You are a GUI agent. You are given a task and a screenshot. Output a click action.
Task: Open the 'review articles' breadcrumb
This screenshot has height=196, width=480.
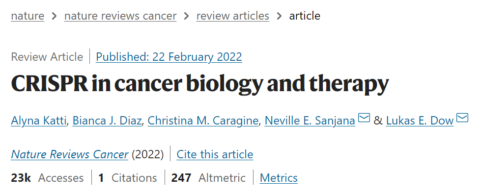point(233,16)
